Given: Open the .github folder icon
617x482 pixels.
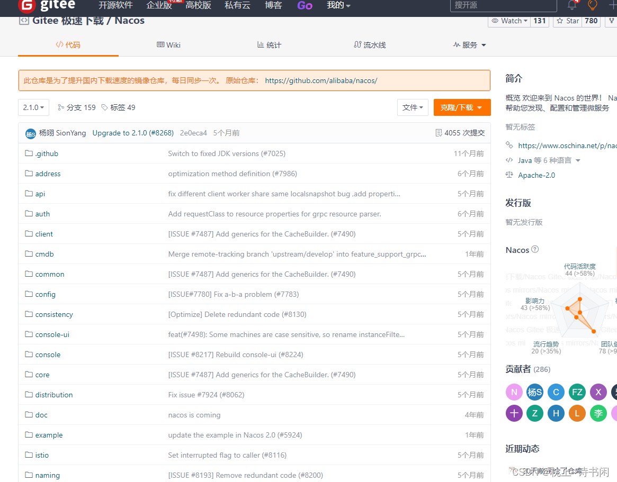Looking at the screenshot, I should (x=29, y=153).
